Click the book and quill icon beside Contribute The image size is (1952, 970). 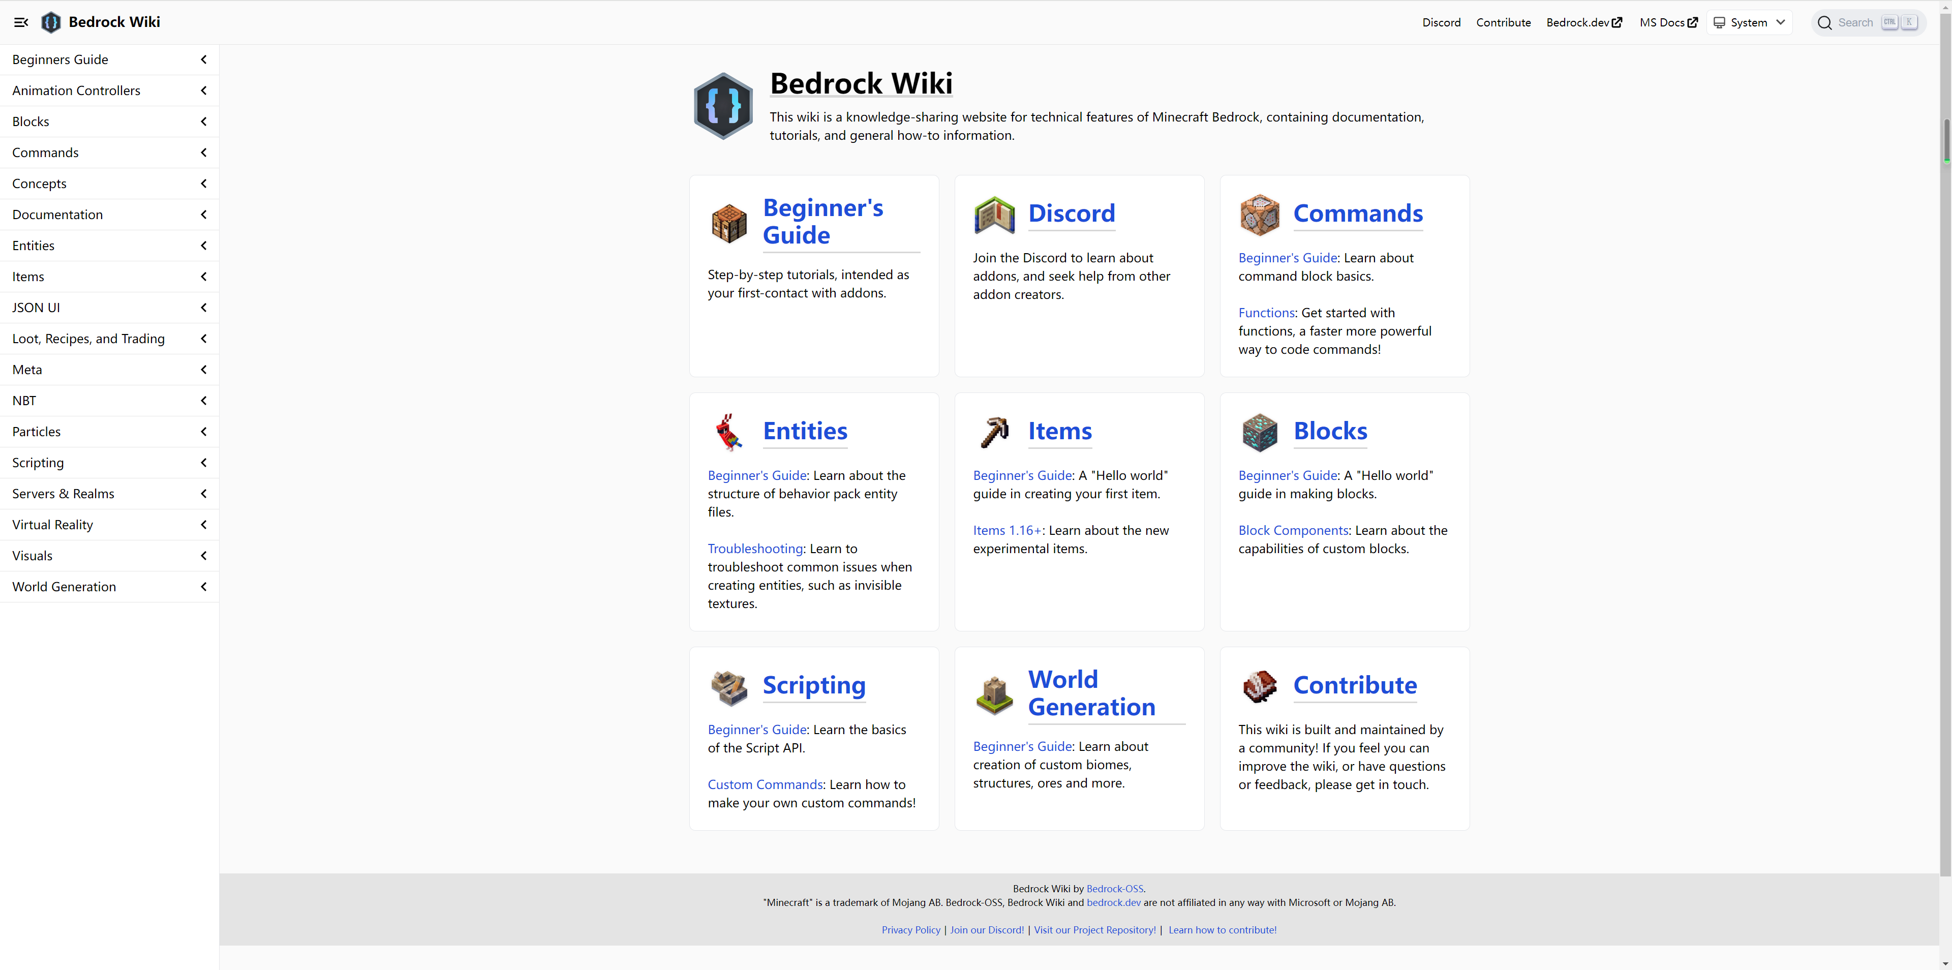pos(1260,687)
